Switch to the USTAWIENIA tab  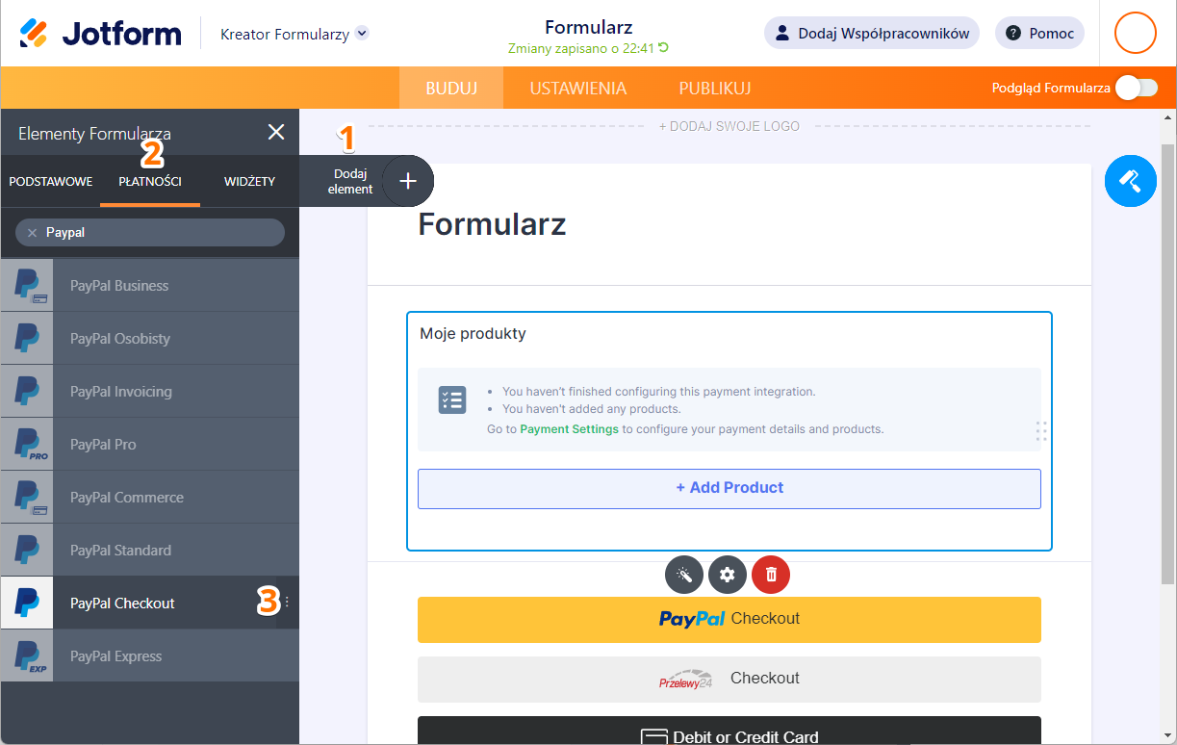[x=577, y=88]
